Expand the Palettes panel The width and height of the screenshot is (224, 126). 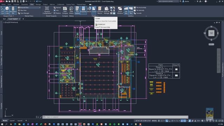95,16
